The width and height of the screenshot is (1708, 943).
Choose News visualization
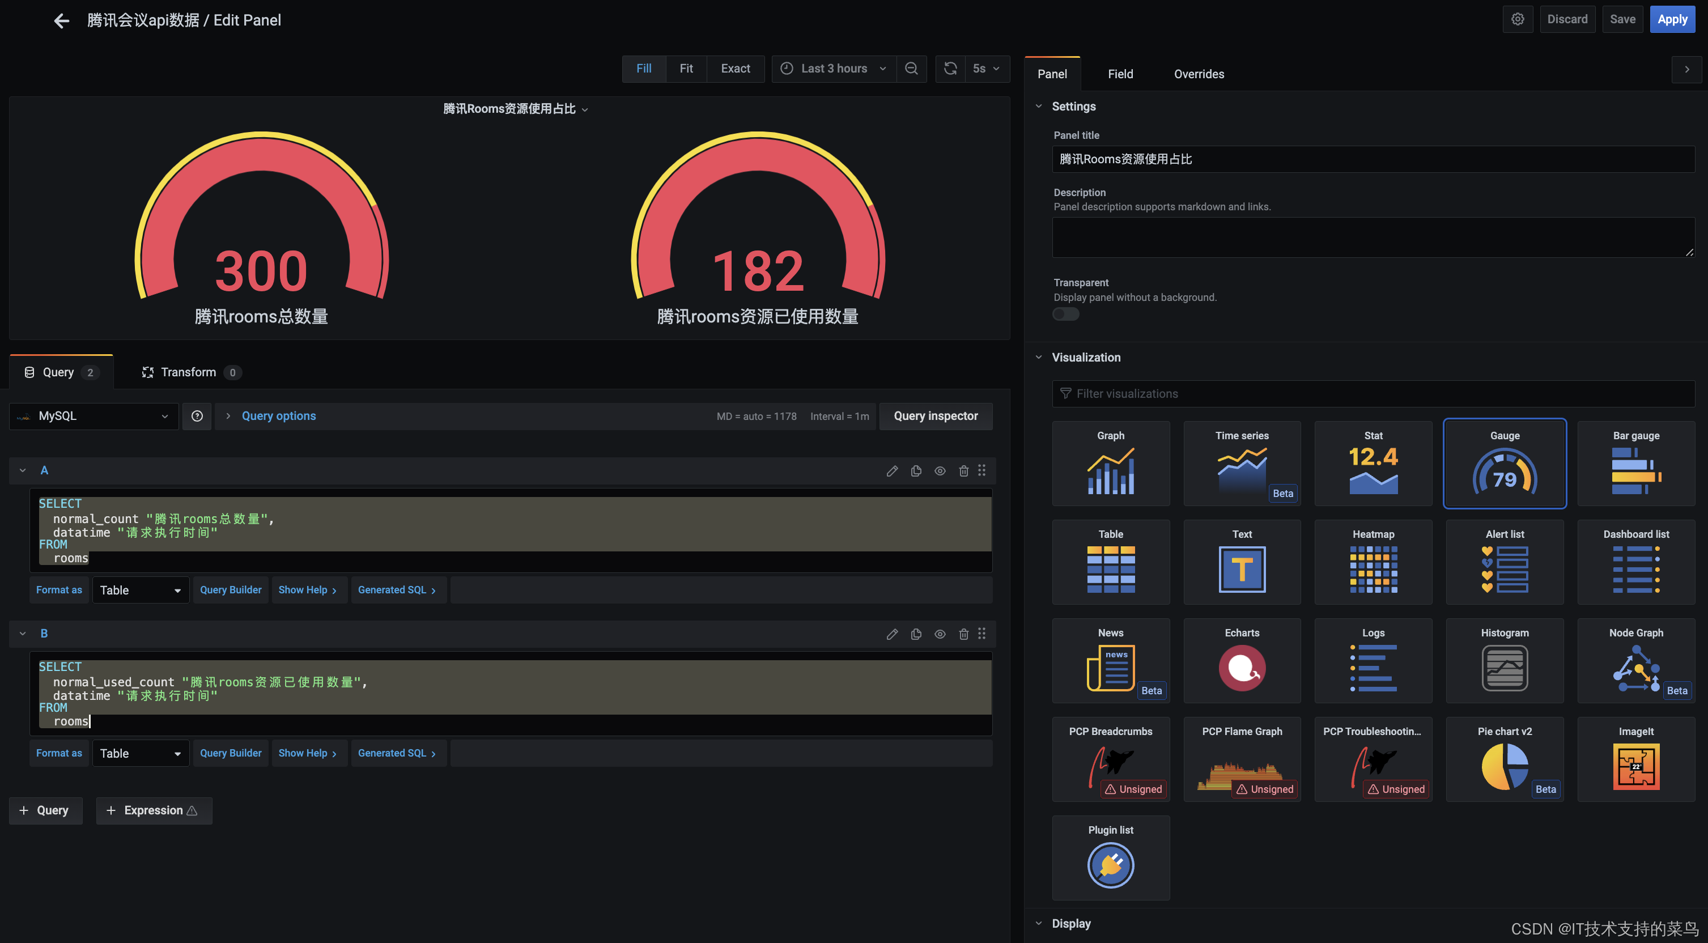click(1111, 661)
